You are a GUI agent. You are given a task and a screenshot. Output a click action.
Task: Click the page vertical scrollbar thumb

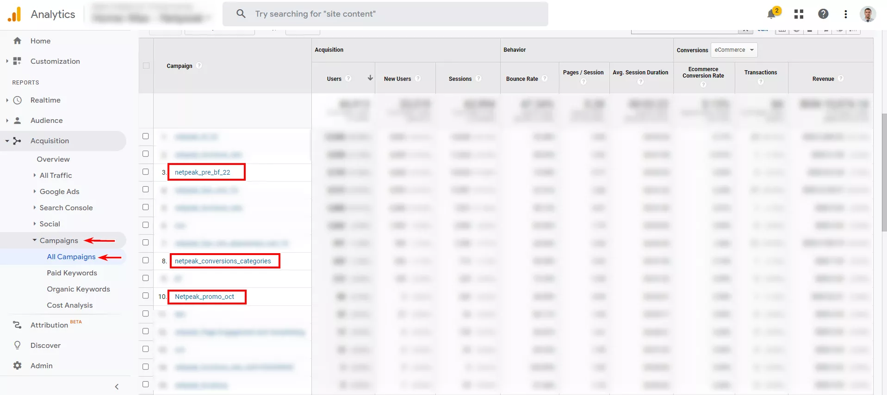pyautogui.click(x=884, y=172)
